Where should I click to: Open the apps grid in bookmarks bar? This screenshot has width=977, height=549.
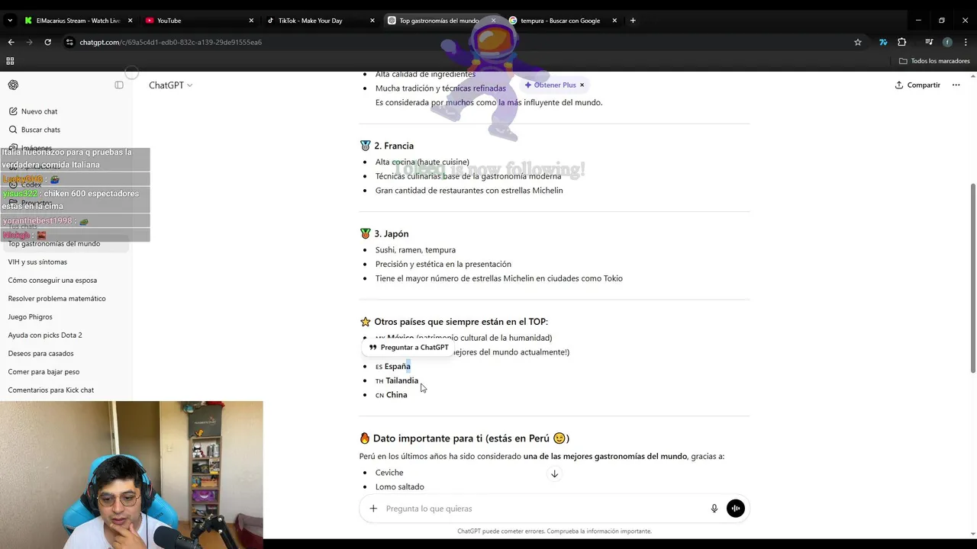(x=10, y=61)
